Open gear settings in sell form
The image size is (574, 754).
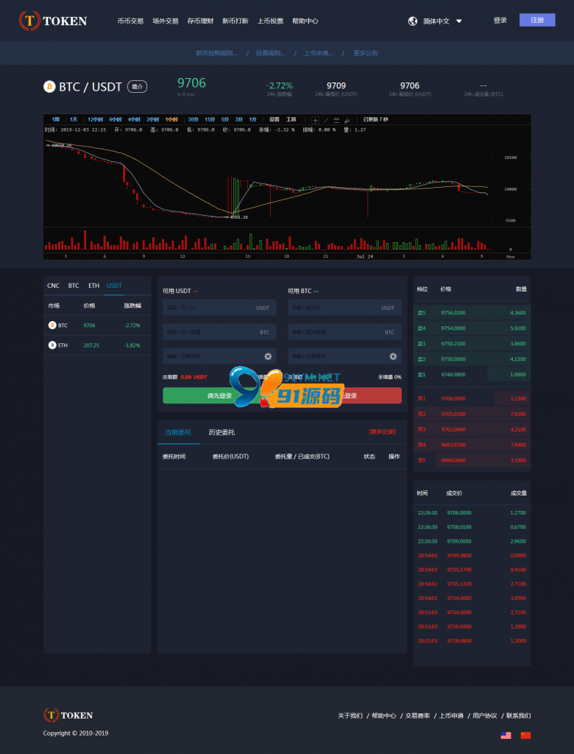(393, 356)
